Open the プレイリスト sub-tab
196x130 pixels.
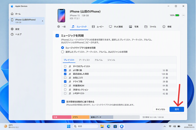(69, 60)
